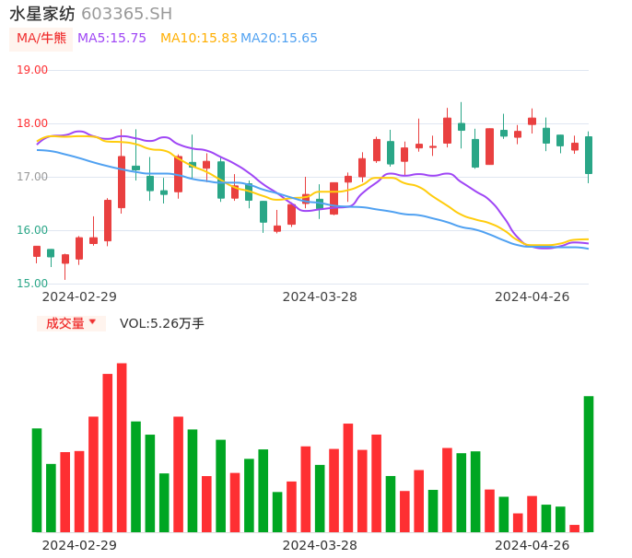Select the MA/牛熊 indicator button
This screenshot has height=558, width=632.
[x=41, y=38]
